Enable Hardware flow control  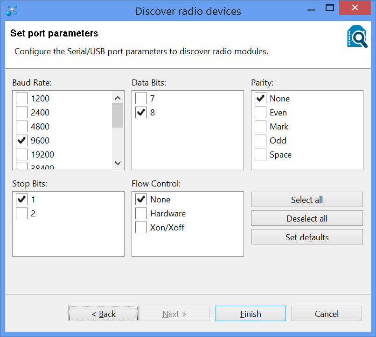point(141,214)
